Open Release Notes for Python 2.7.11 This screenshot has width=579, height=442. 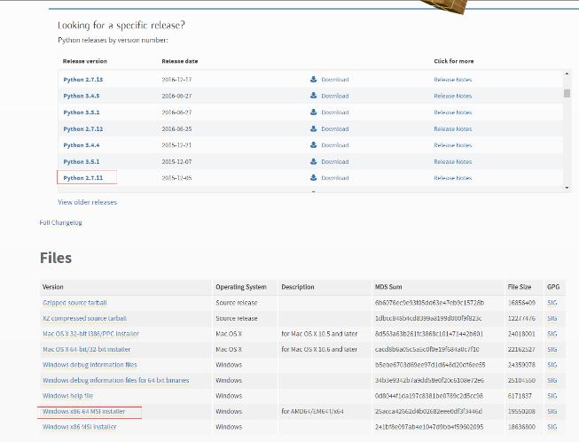coord(453,178)
